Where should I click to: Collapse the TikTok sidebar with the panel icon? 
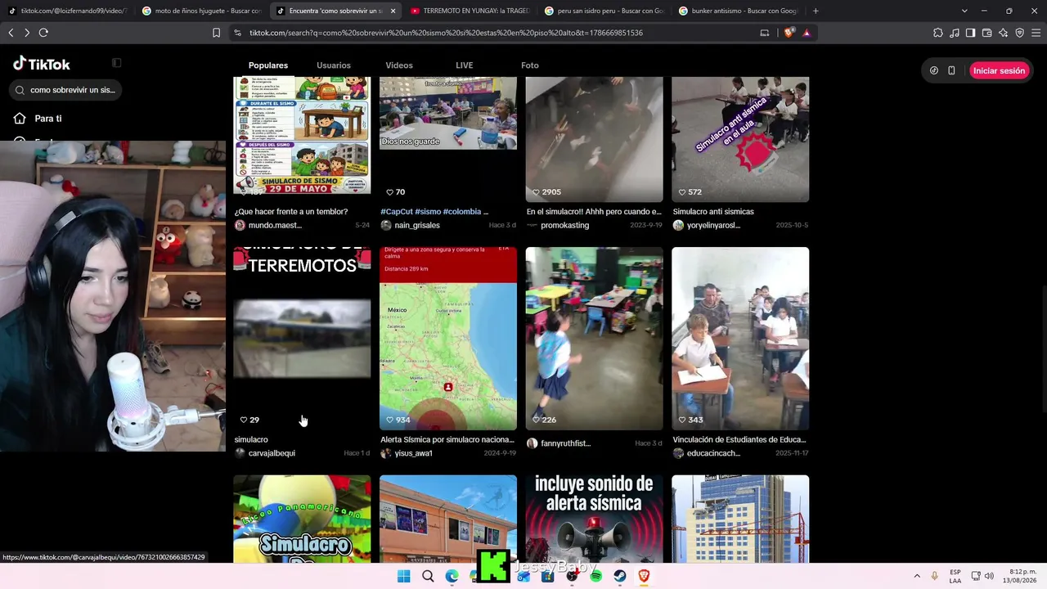117,63
